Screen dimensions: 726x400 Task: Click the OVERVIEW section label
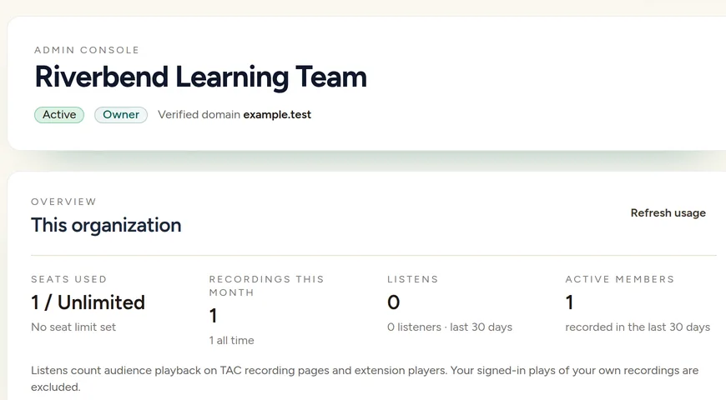[63, 202]
